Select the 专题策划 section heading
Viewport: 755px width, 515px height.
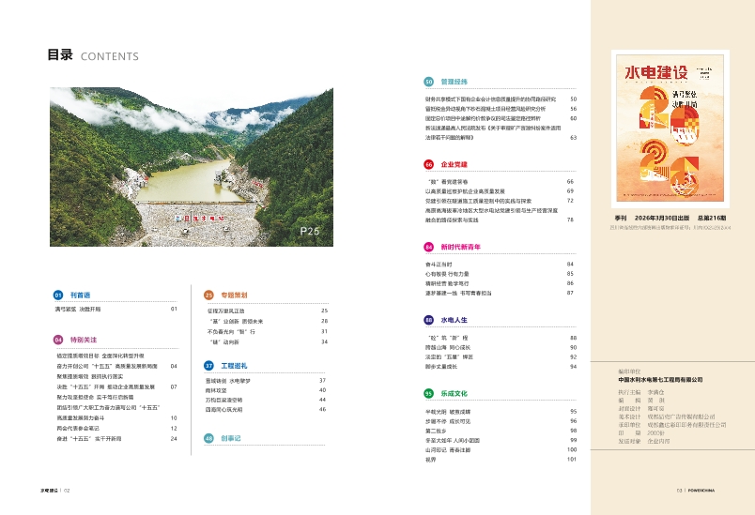[x=235, y=294]
